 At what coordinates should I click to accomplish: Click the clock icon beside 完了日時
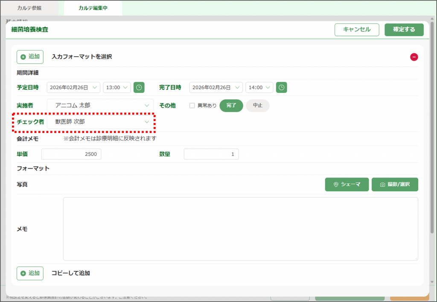pos(281,87)
